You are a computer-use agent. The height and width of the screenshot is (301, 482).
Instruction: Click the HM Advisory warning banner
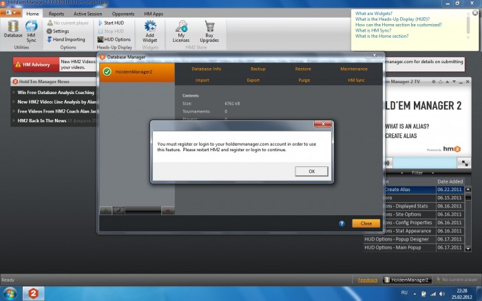36,65
